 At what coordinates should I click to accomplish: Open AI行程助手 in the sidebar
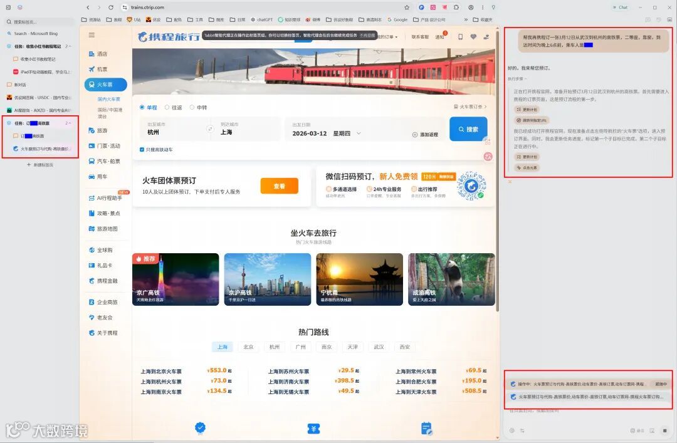coord(105,198)
